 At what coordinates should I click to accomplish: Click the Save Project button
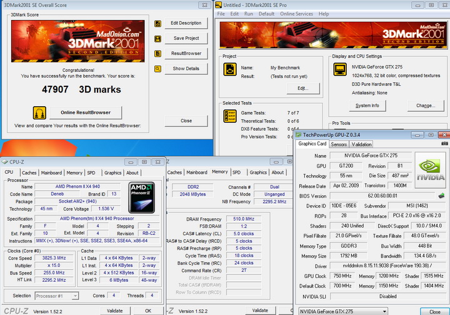(x=186, y=38)
